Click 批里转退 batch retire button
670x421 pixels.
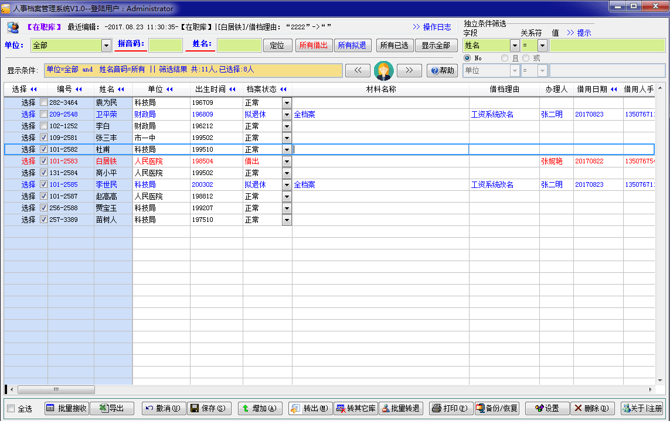pos(401,408)
